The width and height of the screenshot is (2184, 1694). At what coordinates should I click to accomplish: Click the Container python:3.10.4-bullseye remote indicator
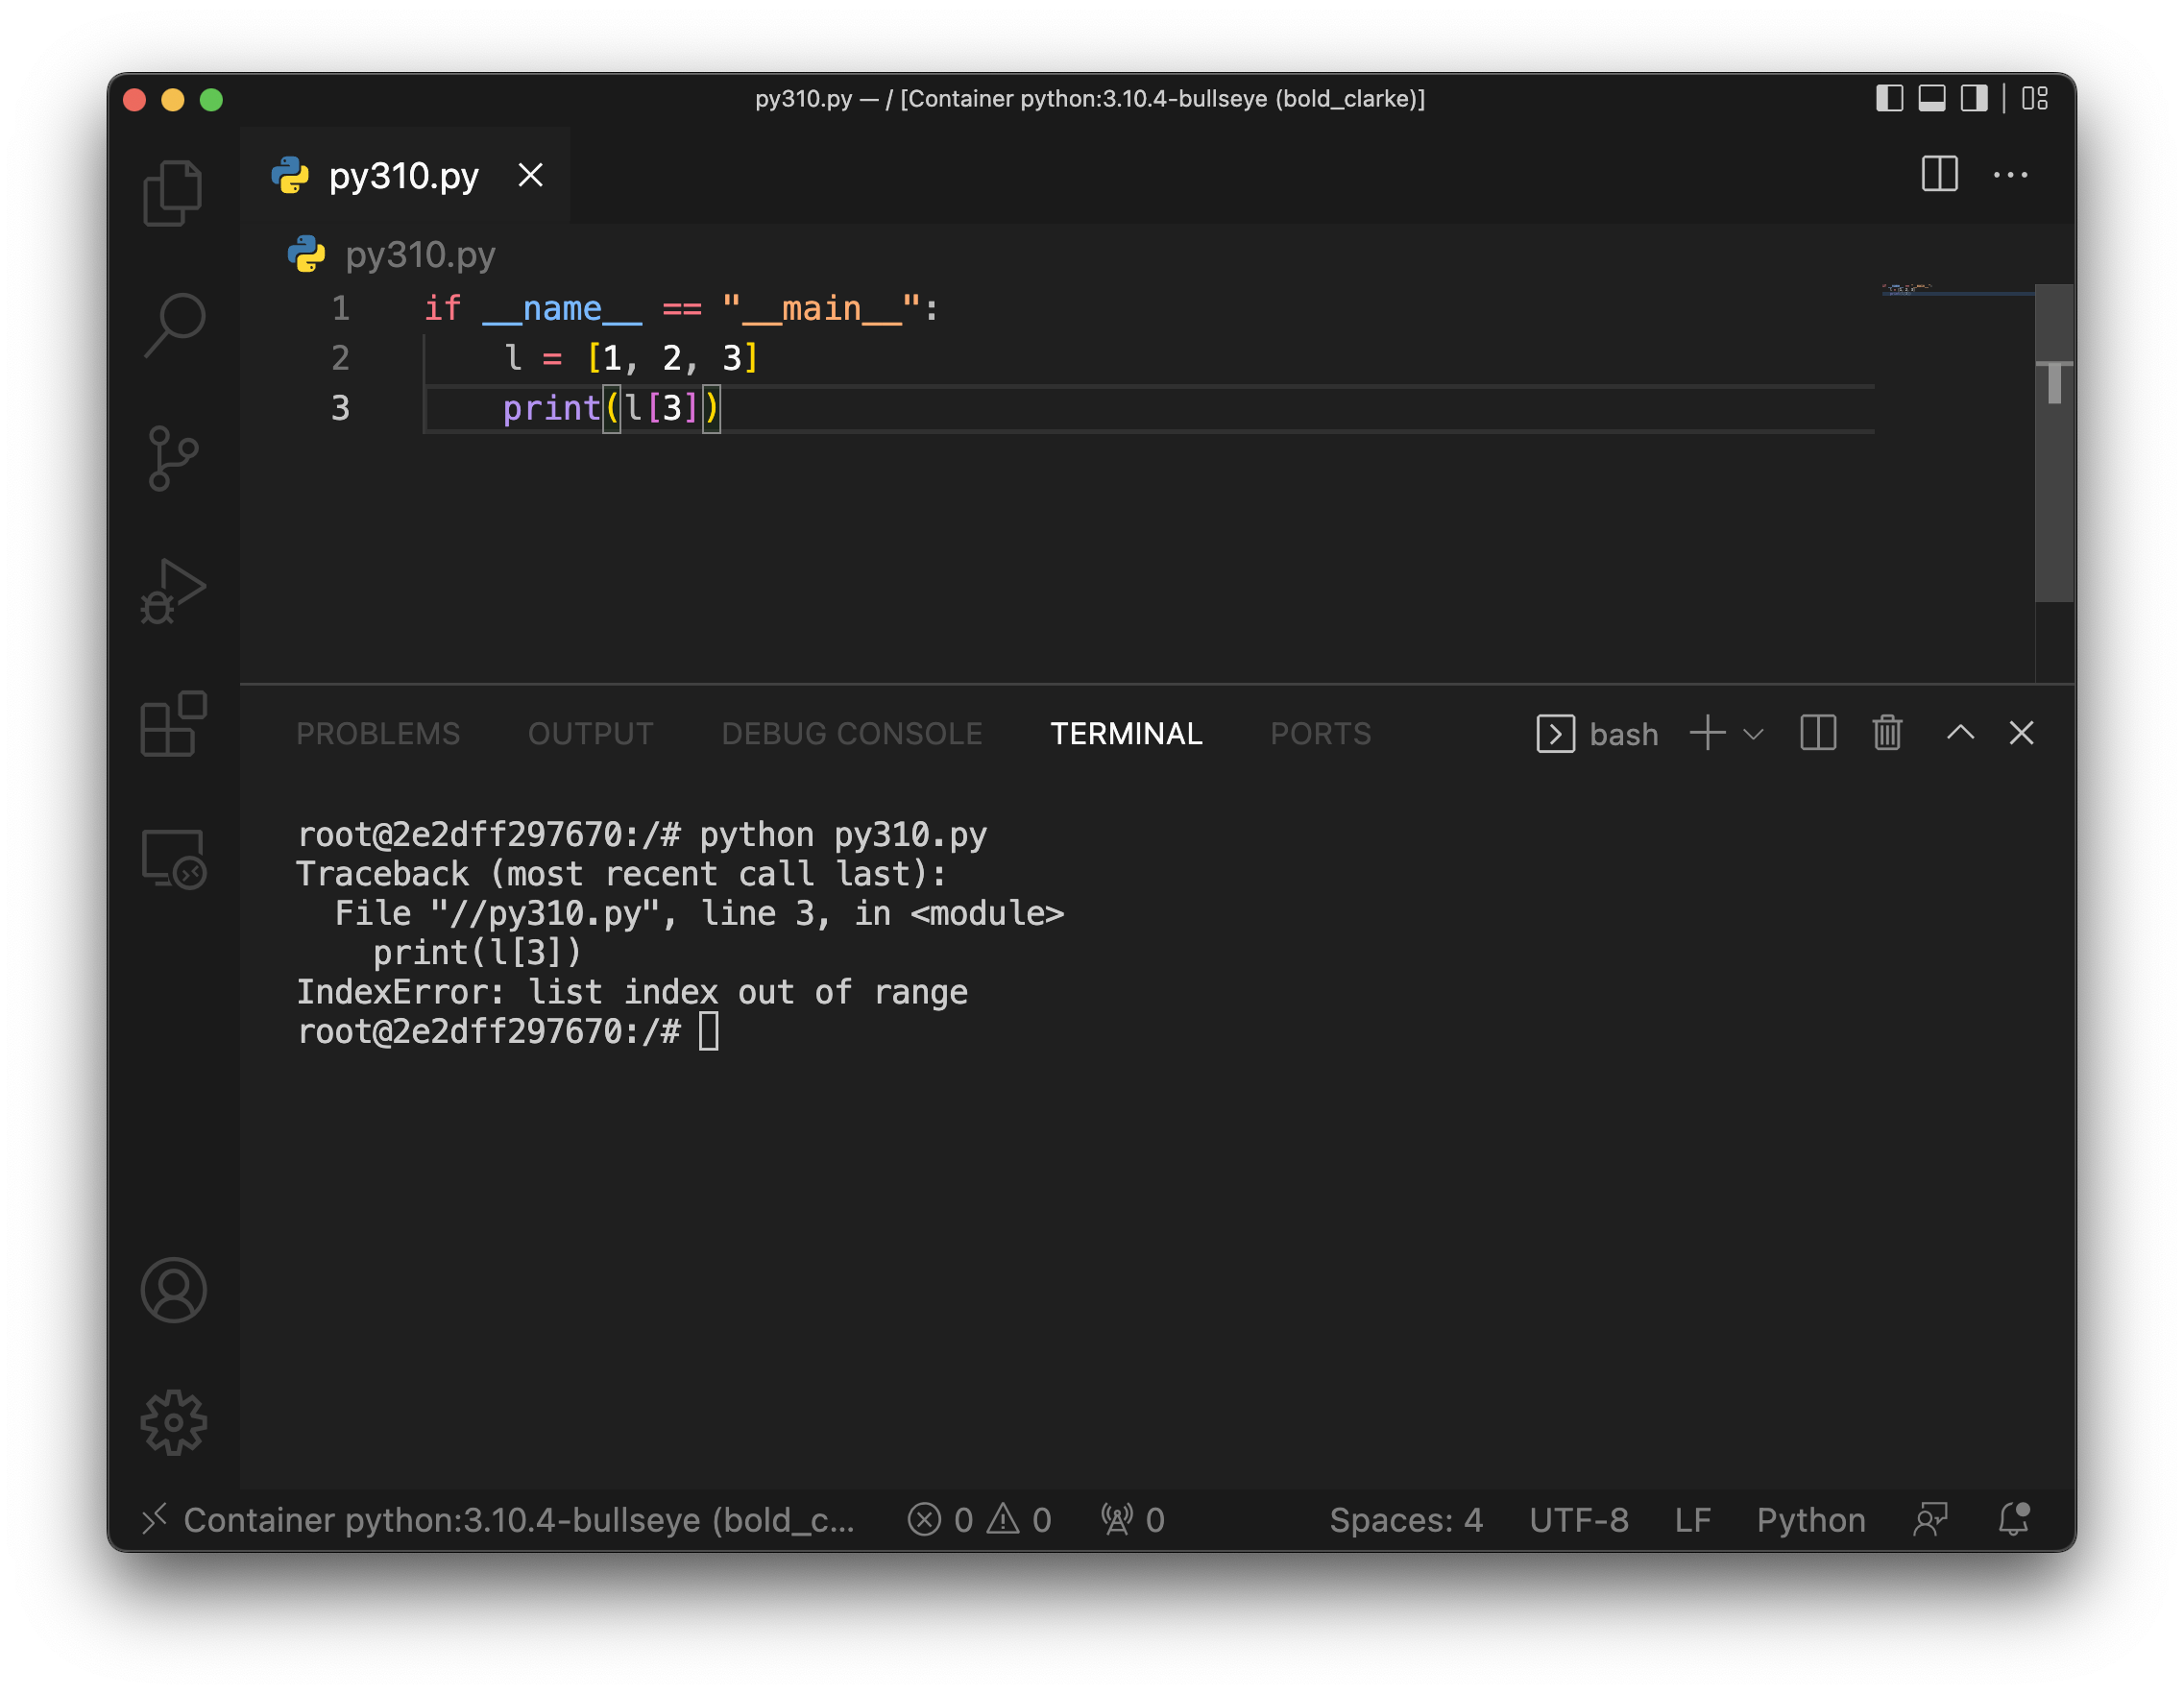[500, 1520]
